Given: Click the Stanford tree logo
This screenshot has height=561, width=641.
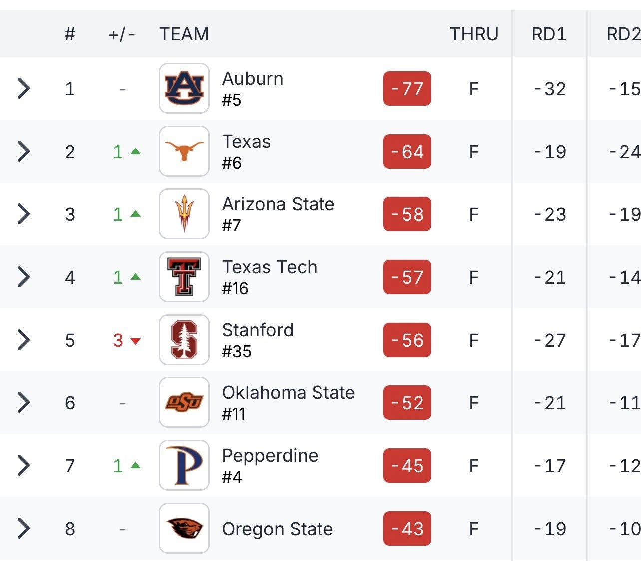Looking at the screenshot, I should (184, 340).
